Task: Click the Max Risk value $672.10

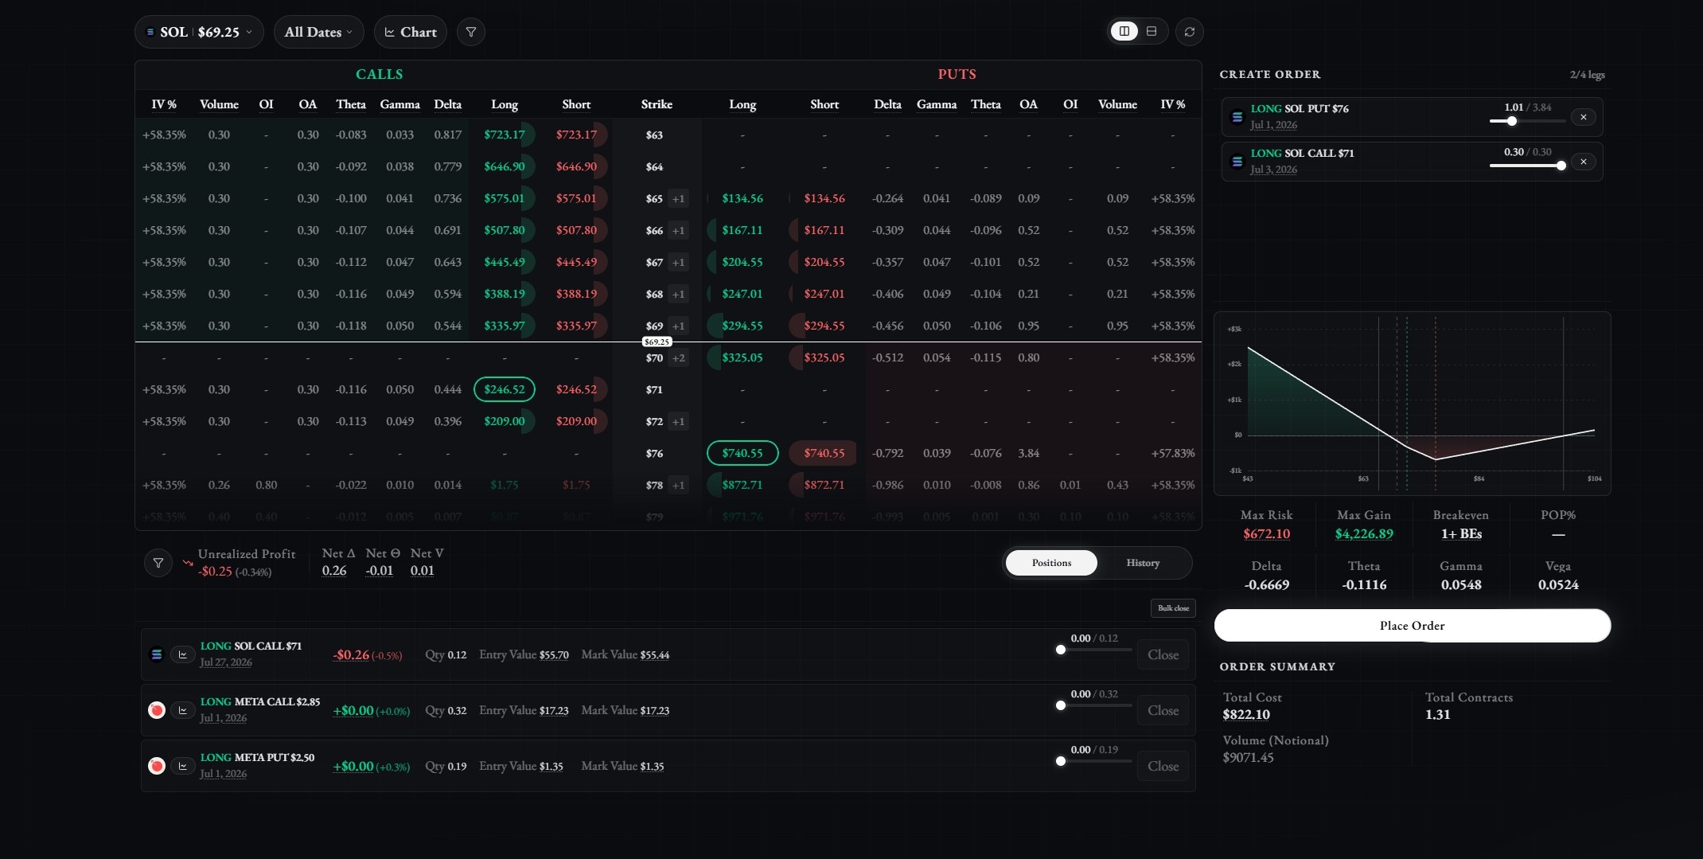Action: point(1266,533)
